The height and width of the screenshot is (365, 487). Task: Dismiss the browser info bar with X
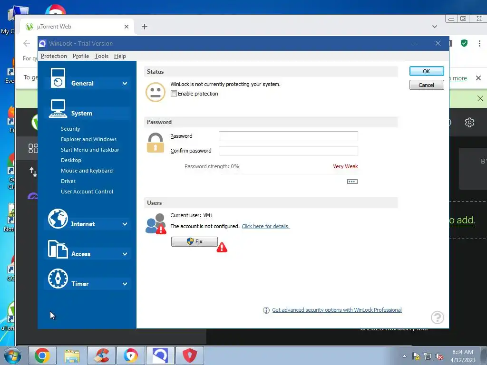pos(478,78)
